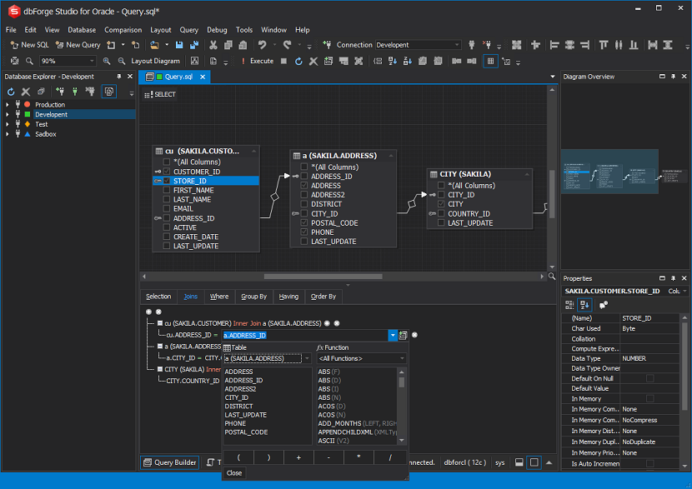Expand the Sadbox connection node
692x489 pixels.
(7, 134)
